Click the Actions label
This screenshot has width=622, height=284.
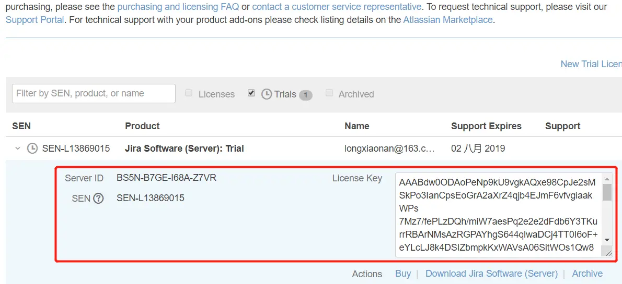tap(367, 274)
